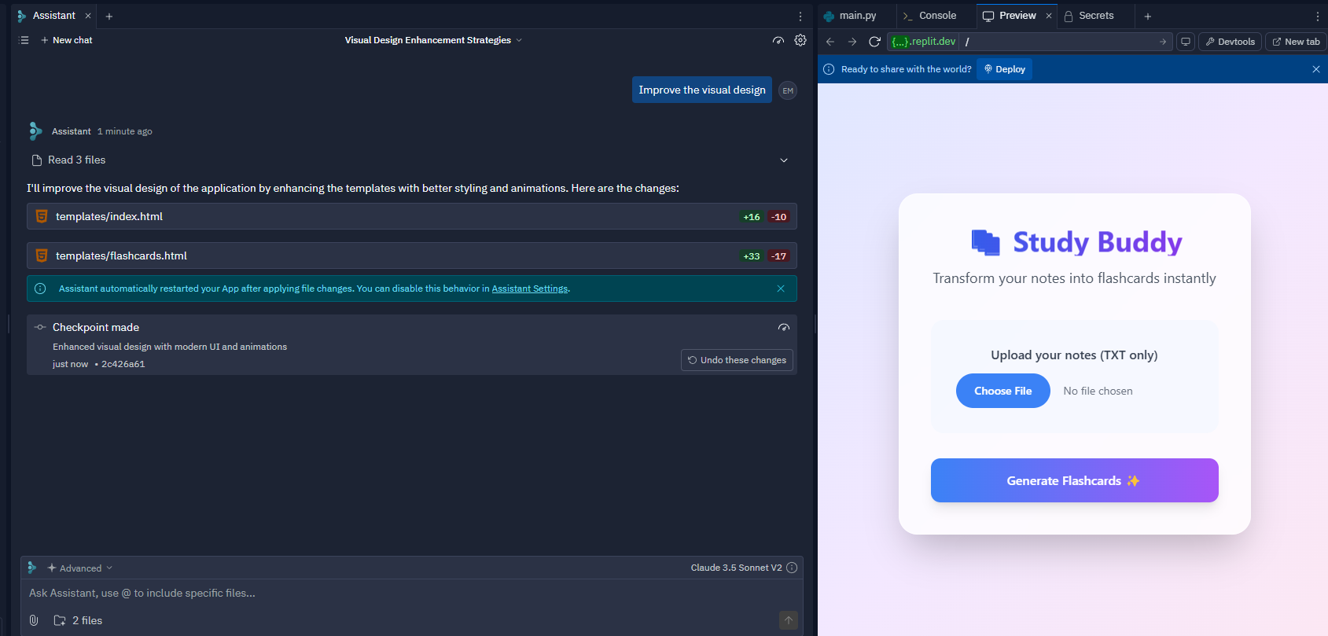Click Undo these changes button
This screenshot has width=1328, height=636.
coord(737,360)
